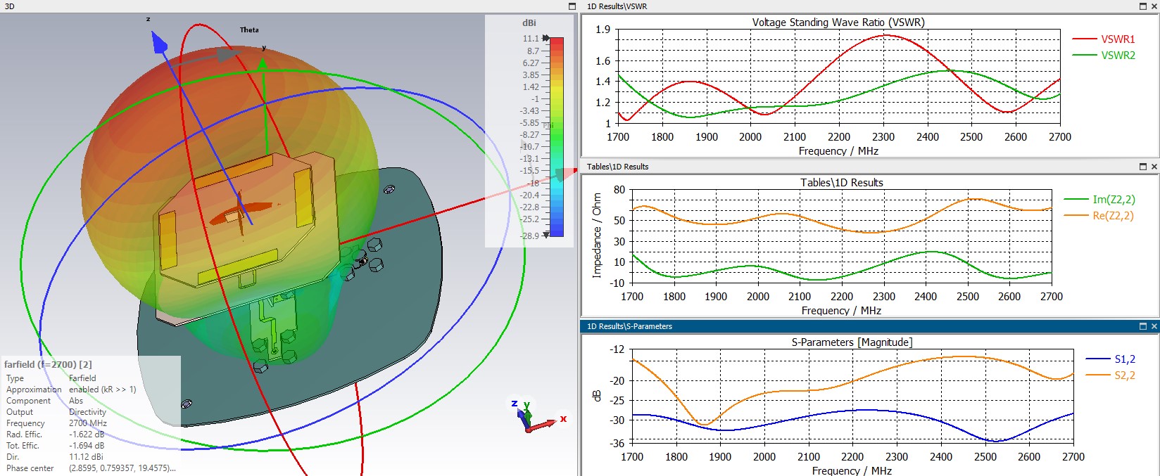Screen dimensions: 1160x476
Task: Close the 1D Results\VSWR plot window
Action: [1154, 6]
